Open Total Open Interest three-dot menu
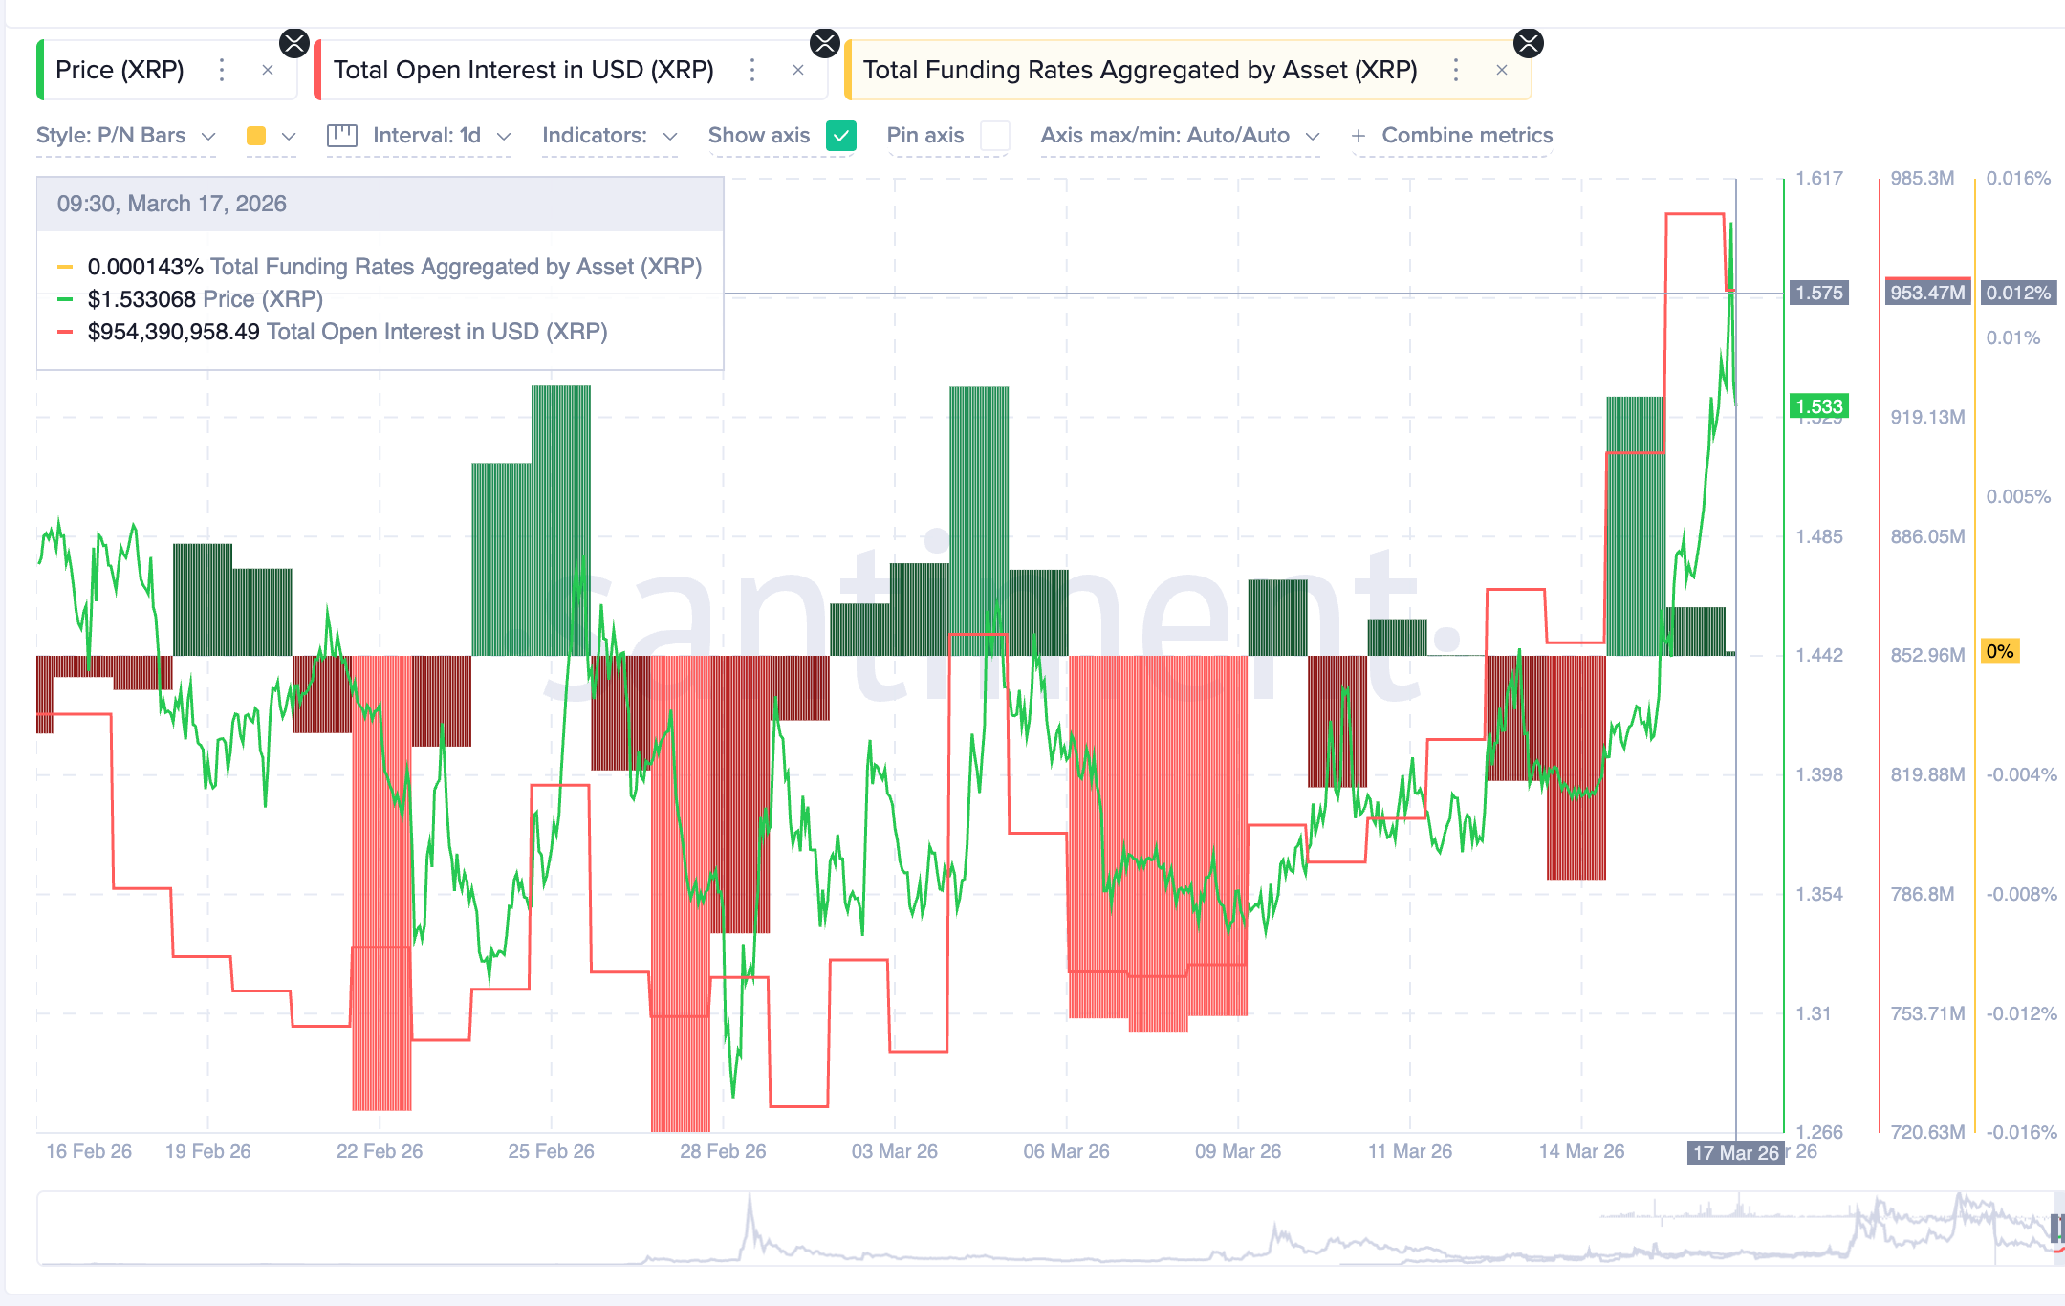Screen dimensions: 2065x1306 [752, 70]
